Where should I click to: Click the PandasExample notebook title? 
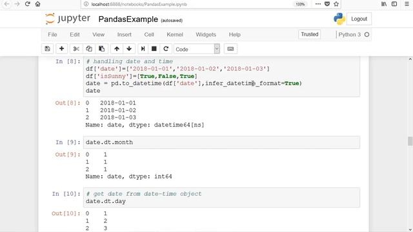coord(128,19)
